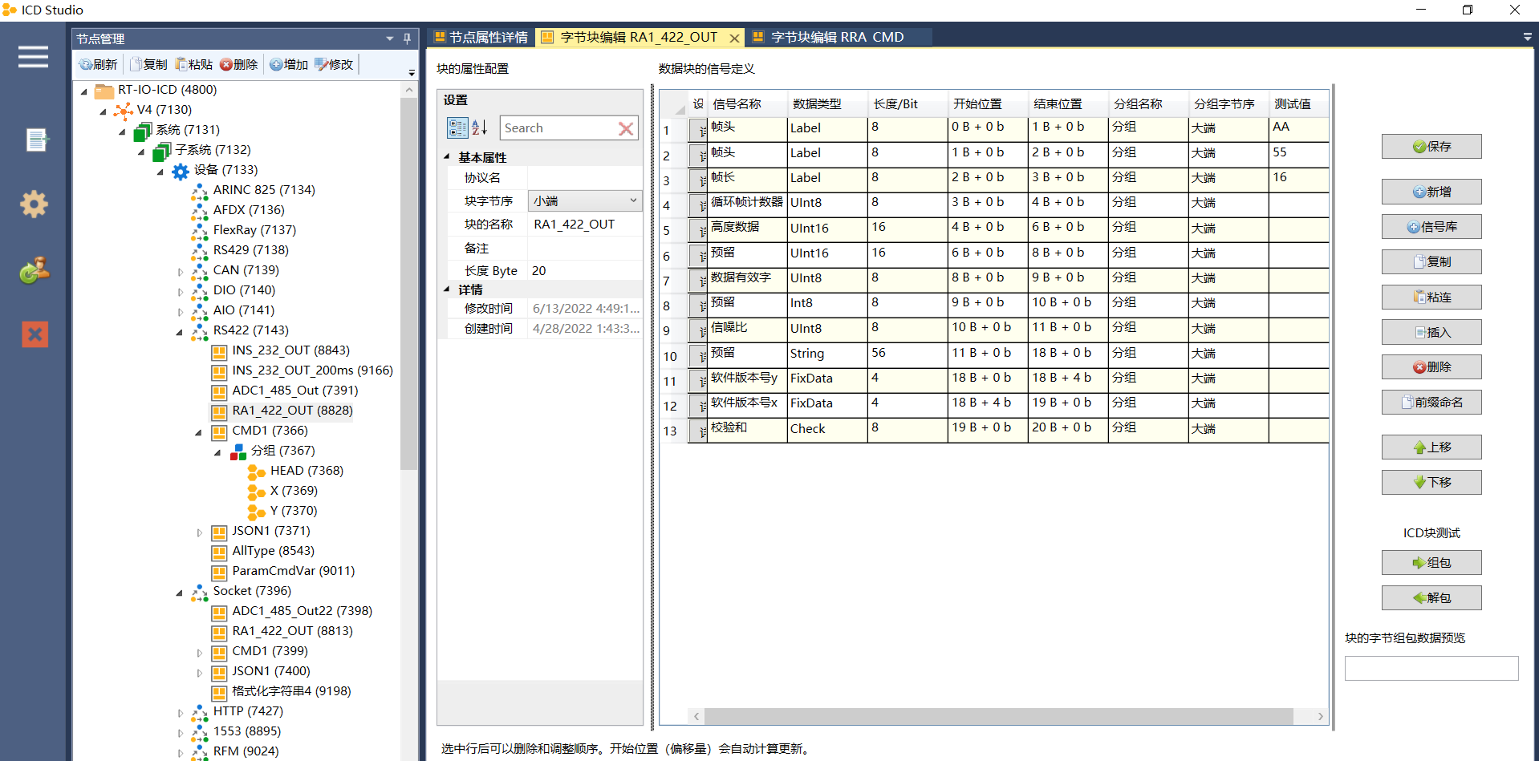Click the 组包 button under ICD块测试
This screenshot has width=1539, height=761.
(x=1431, y=562)
